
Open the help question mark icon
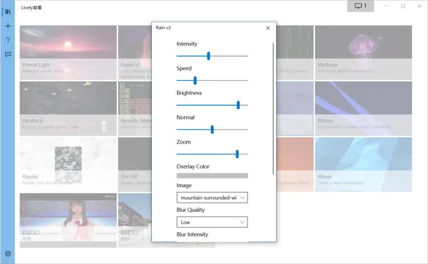(8, 40)
